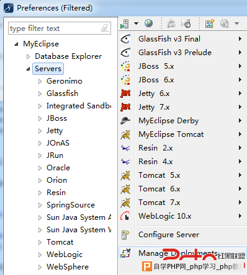Image resolution: width=247 pixels, height=275 pixels.
Task: Select Servers in the preferences tree
Action: point(48,69)
